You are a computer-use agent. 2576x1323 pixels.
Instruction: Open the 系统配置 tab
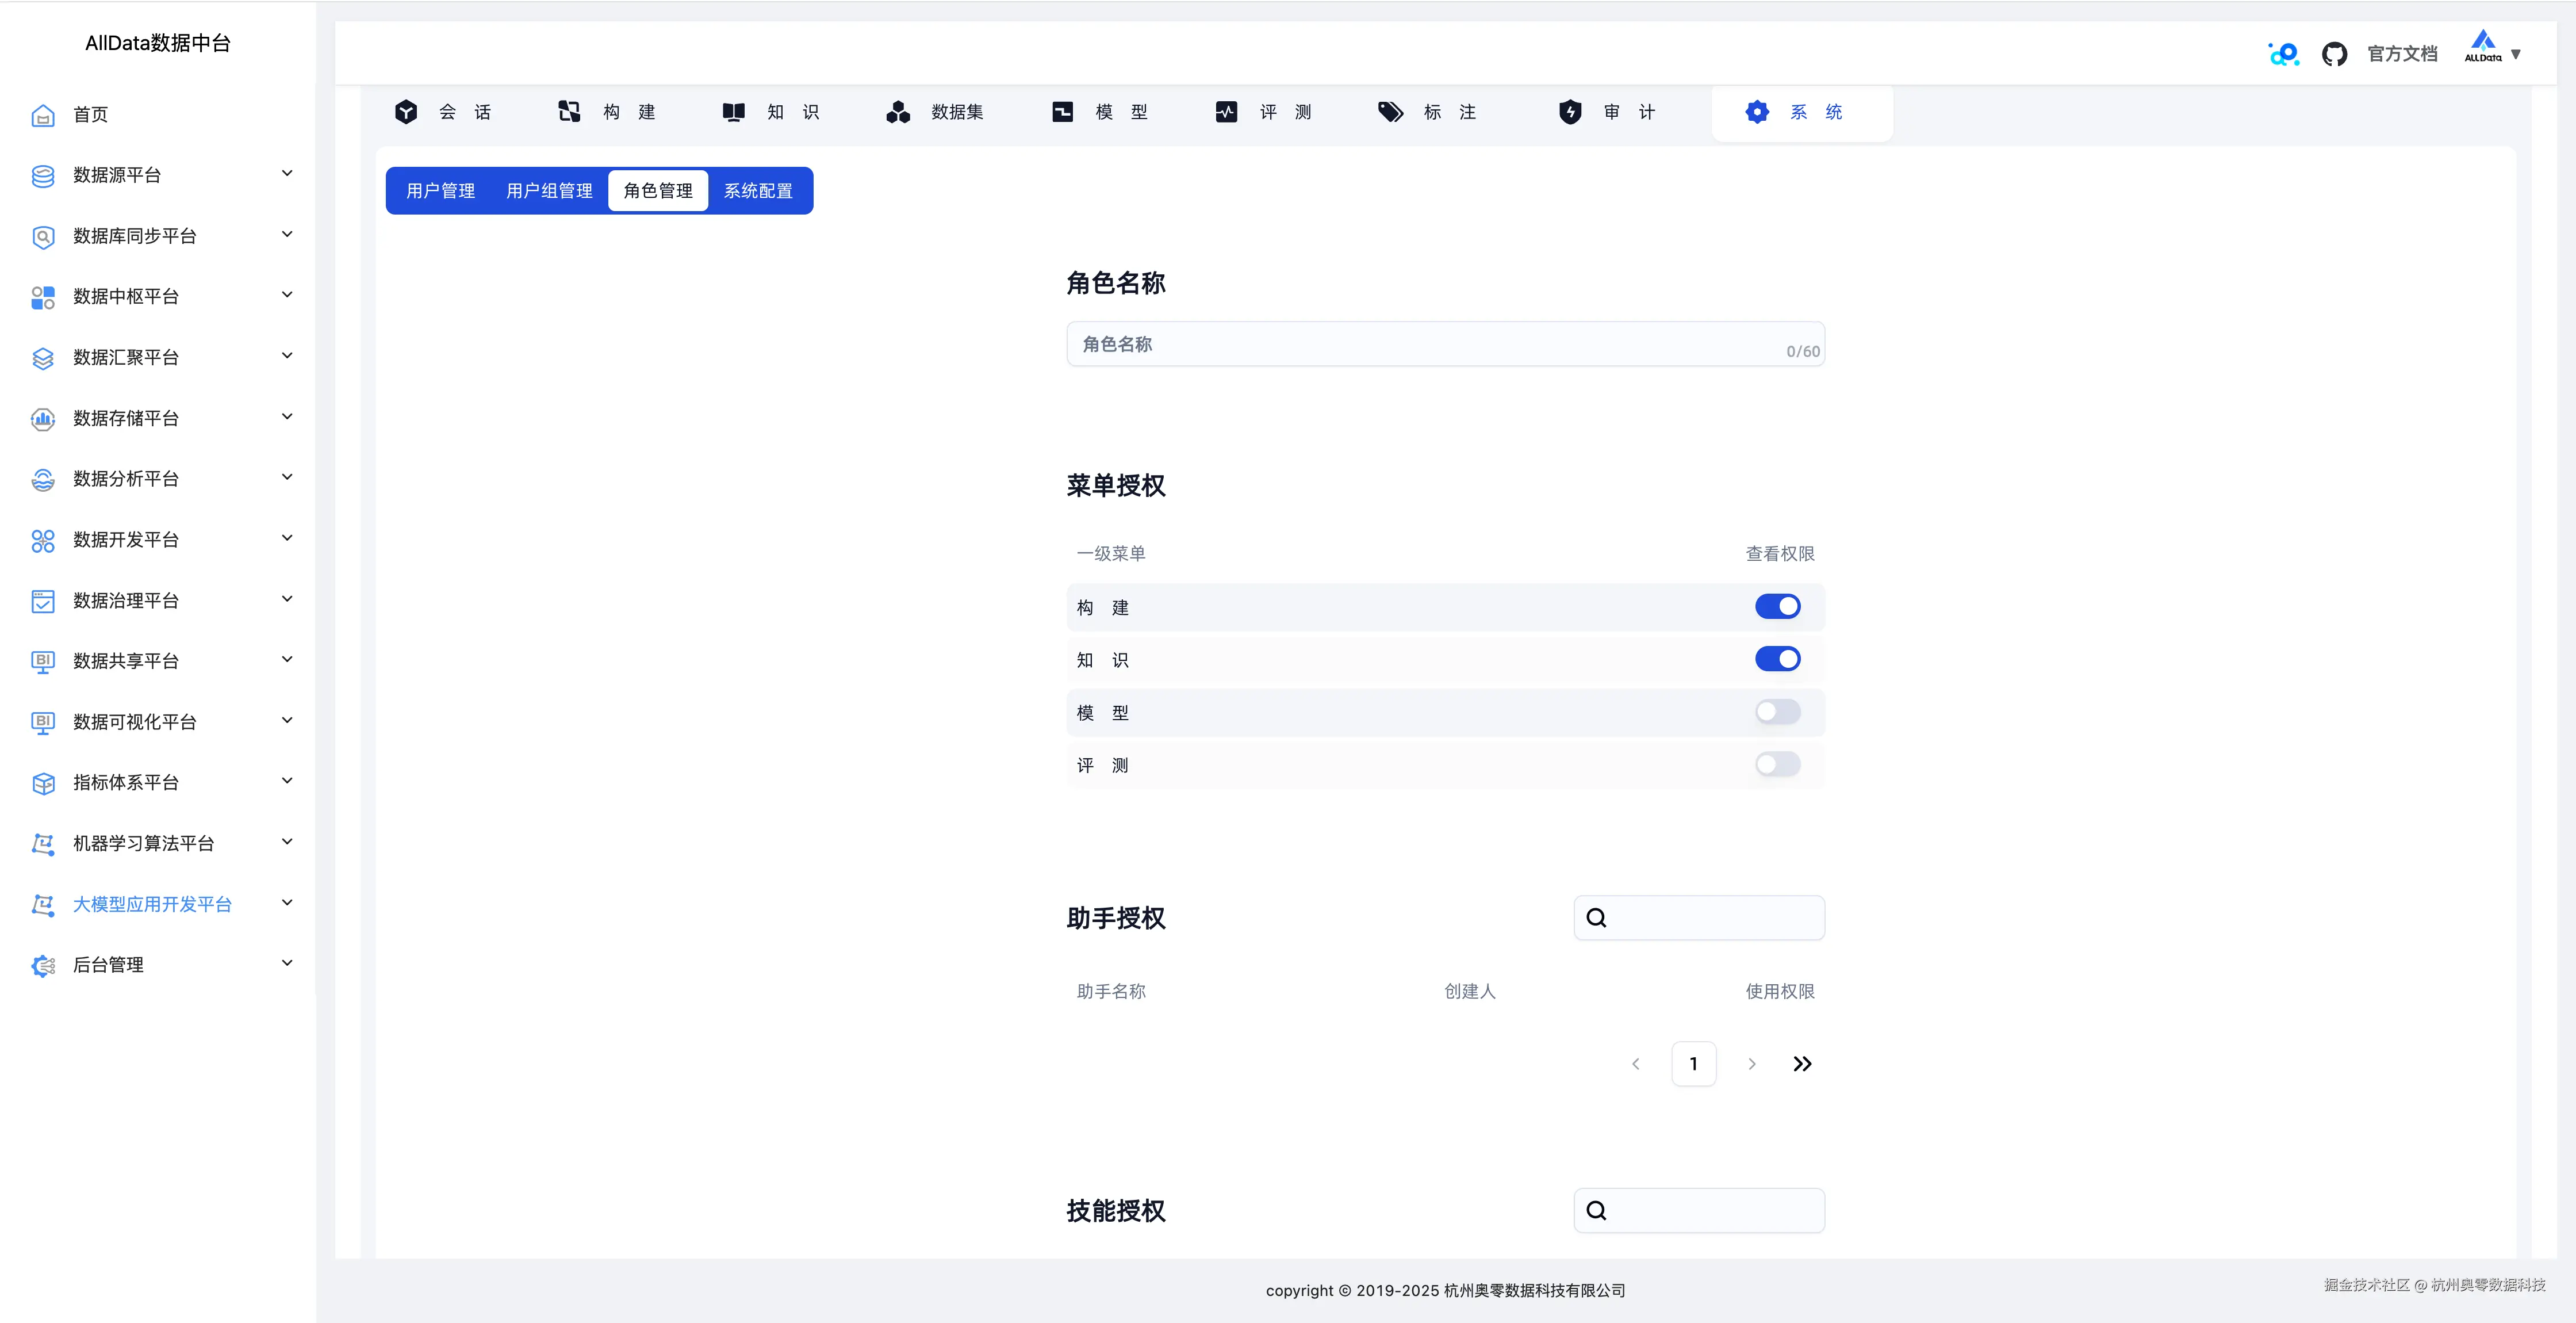tap(759, 190)
